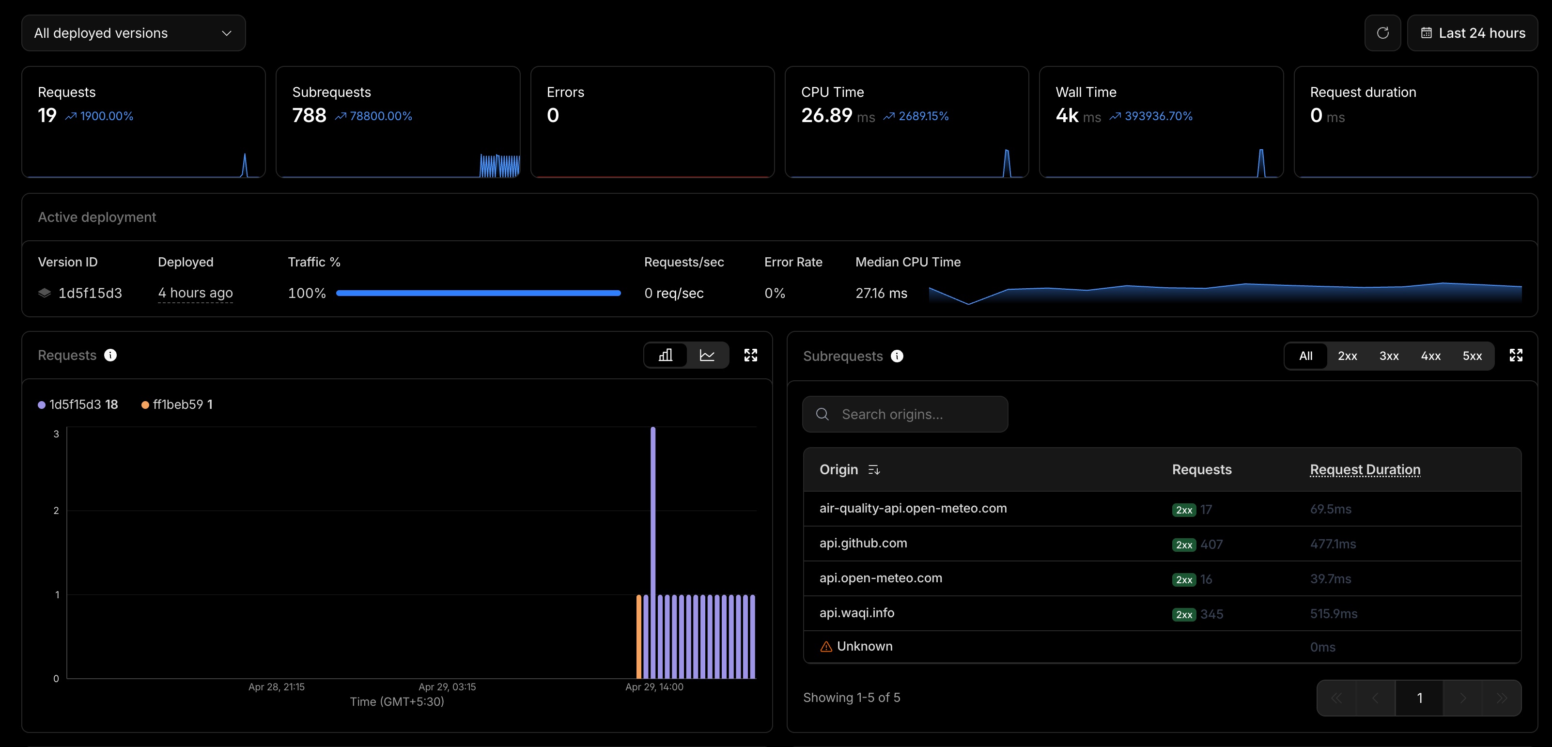Expand the Requests chart to fullscreen
The image size is (1552, 747).
750,356
